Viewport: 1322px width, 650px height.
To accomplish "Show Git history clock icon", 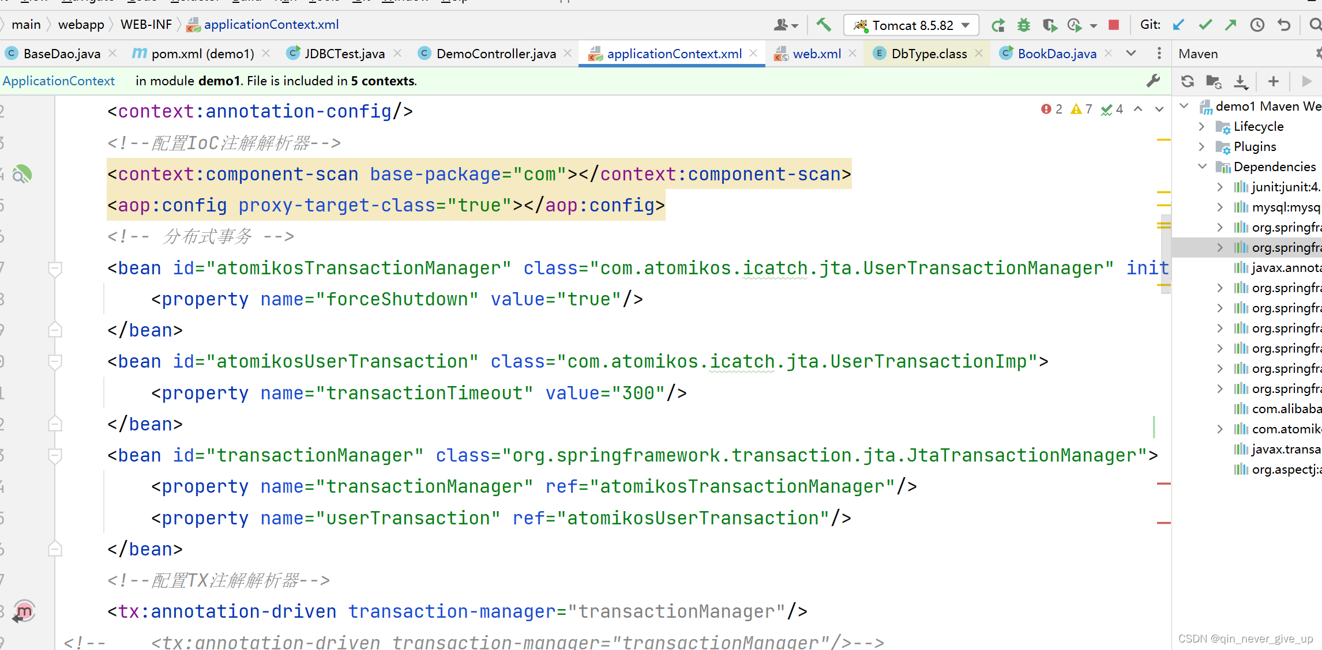I will pyautogui.click(x=1257, y=25).
